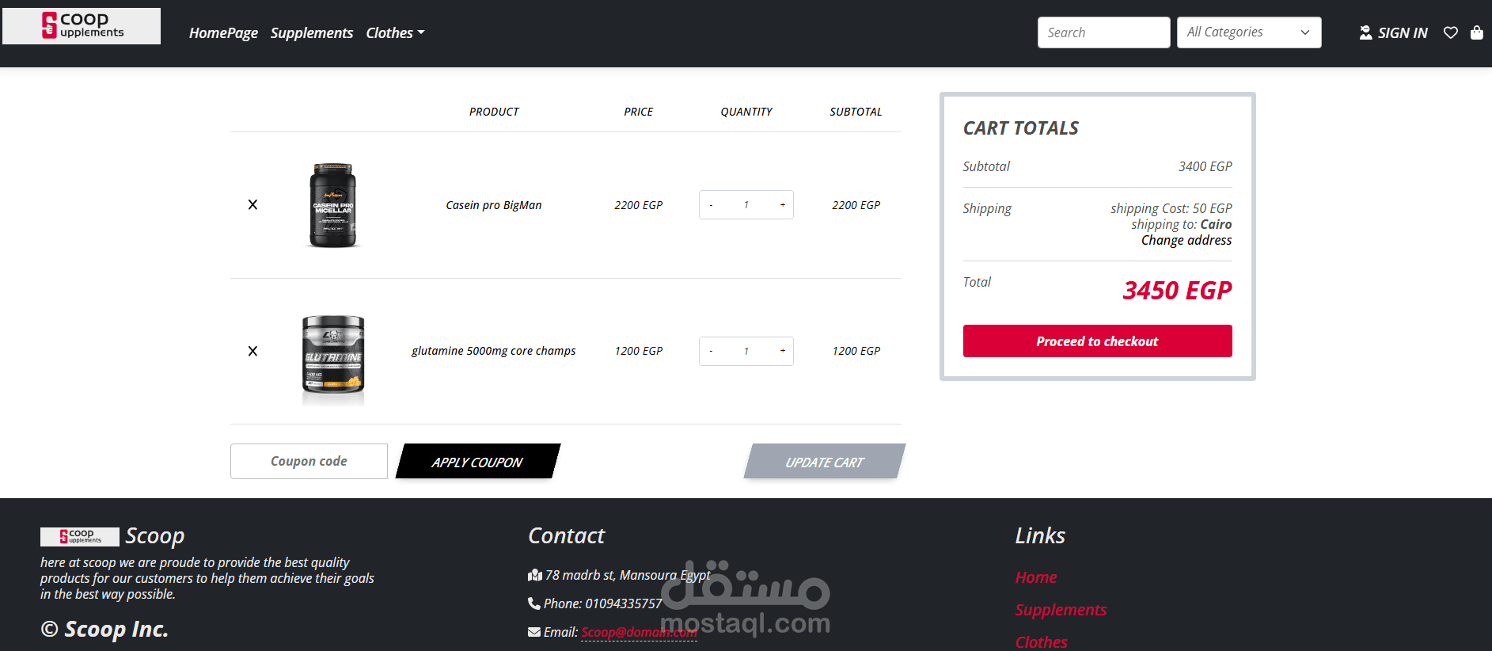Click the footer Supplements link

tap(1061, 610)
